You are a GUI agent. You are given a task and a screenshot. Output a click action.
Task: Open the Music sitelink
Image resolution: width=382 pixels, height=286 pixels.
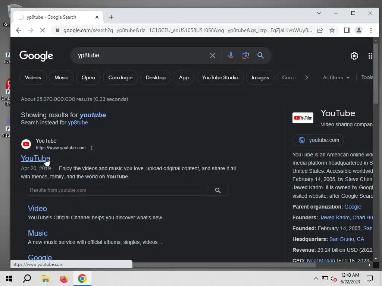(38, 233)
